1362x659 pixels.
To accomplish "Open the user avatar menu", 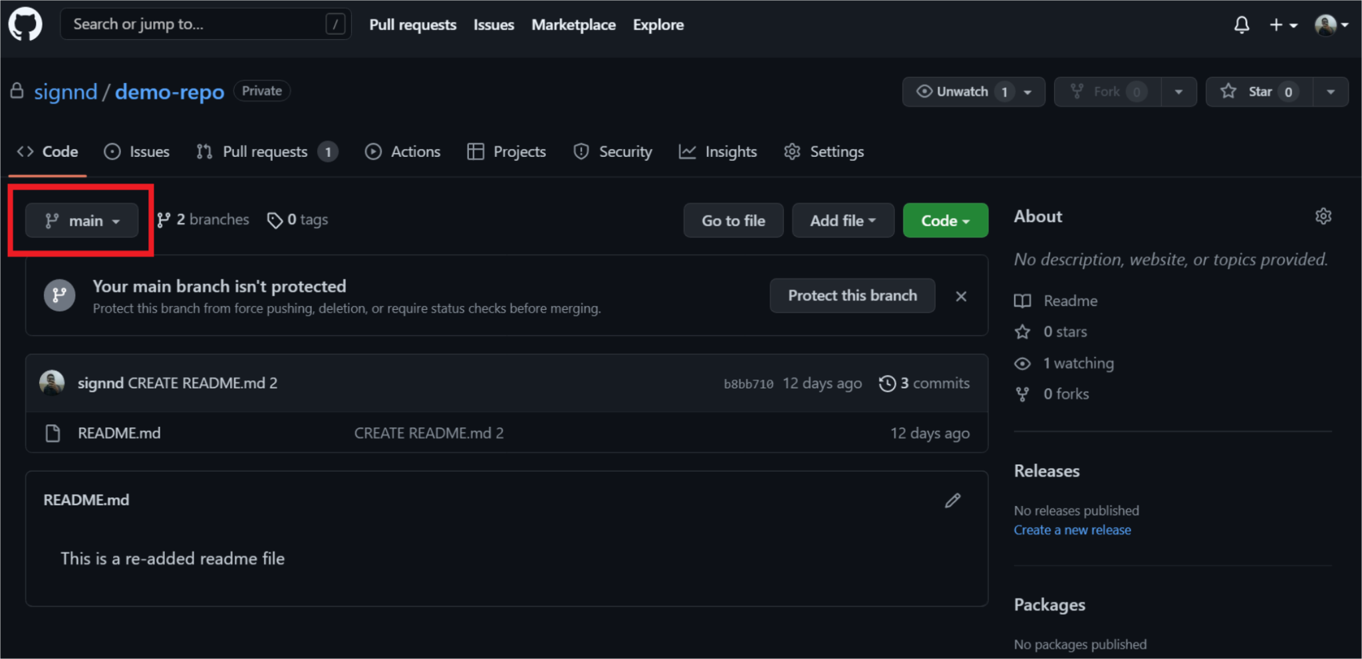I will pyautogui.click(x=1331, y=25).
